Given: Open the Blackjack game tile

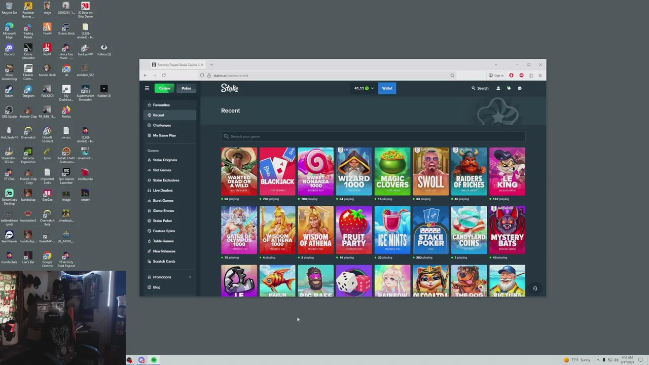Looking at the screenshot, I should tap(277, 171).
